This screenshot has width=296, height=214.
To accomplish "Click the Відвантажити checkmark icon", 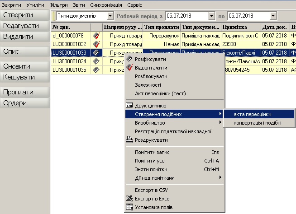I will [x=130, y=68].
